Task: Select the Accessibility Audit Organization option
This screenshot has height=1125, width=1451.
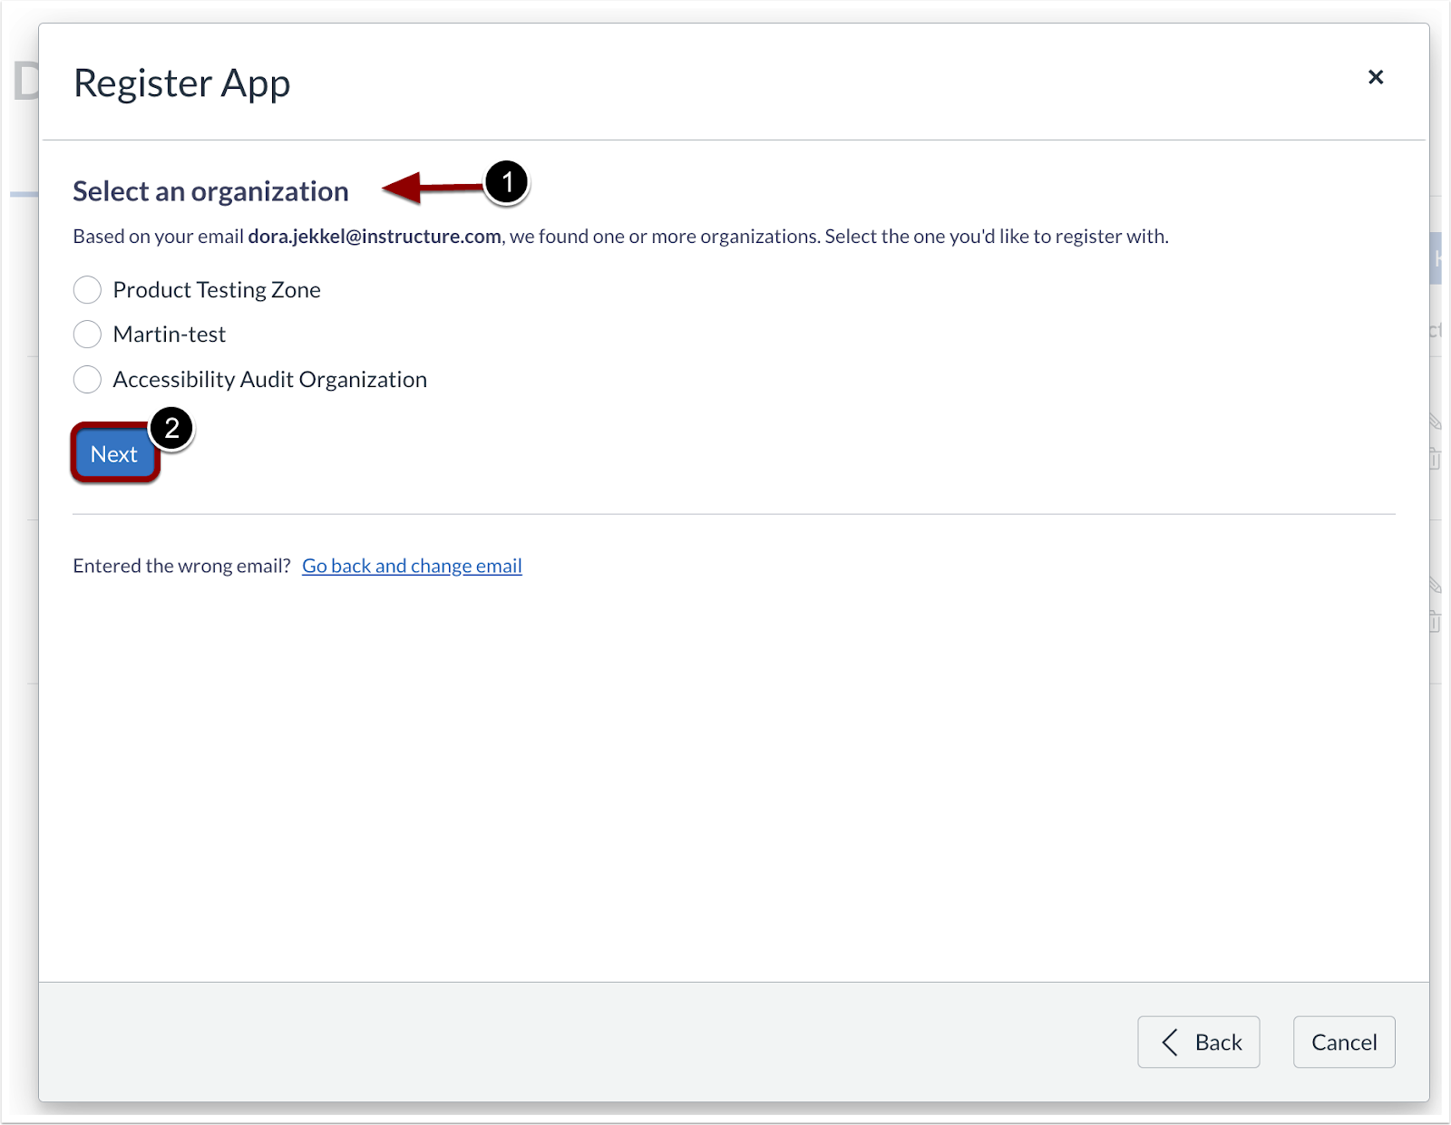Action: click(x=87, y=379)
